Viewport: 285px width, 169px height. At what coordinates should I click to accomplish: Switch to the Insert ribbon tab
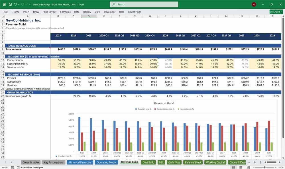click(26, 12)
